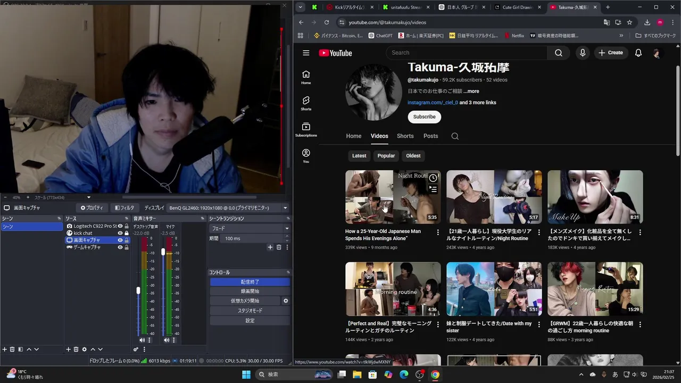Switch to channel Home tab
This screenshot has width=681, height=383.
pyautogui.click(x=354, y=136)
